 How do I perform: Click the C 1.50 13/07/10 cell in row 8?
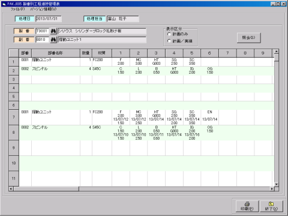pos(121,133)
